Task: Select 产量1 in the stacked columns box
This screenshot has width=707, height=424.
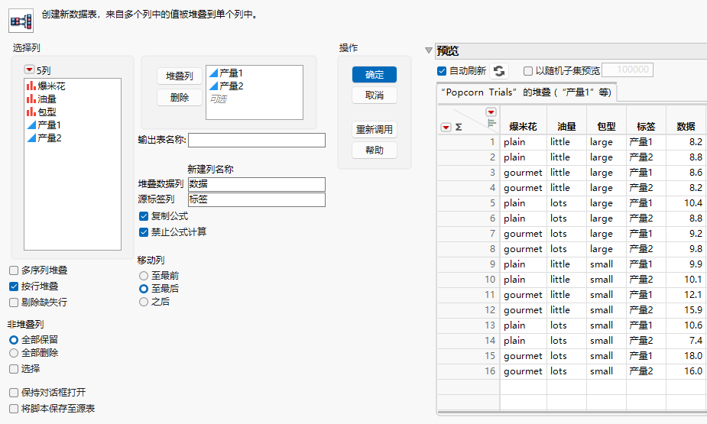Action: [226, 73]
